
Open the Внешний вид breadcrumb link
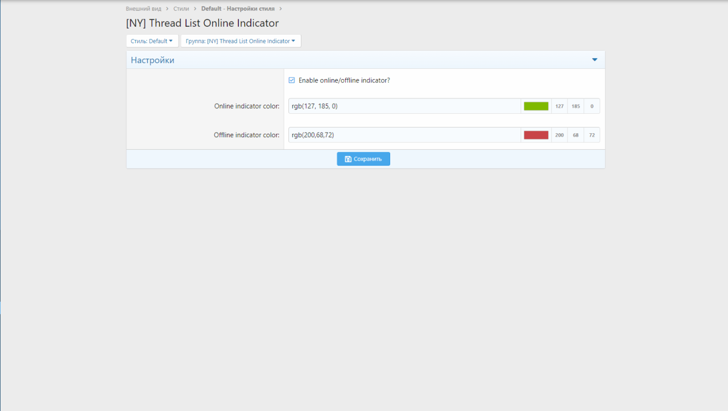pos(143,9)
